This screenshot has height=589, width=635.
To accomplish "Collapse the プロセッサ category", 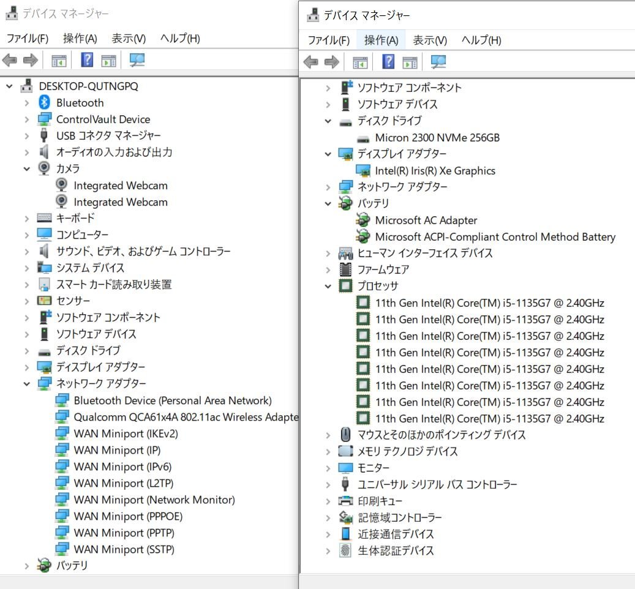I will click(x=328, y=286).
